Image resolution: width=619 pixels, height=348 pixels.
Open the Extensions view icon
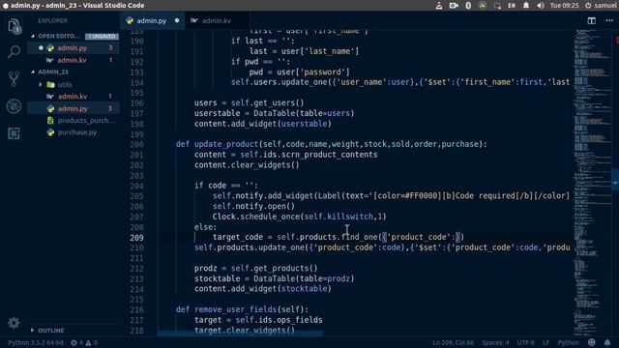pos(14,133)
